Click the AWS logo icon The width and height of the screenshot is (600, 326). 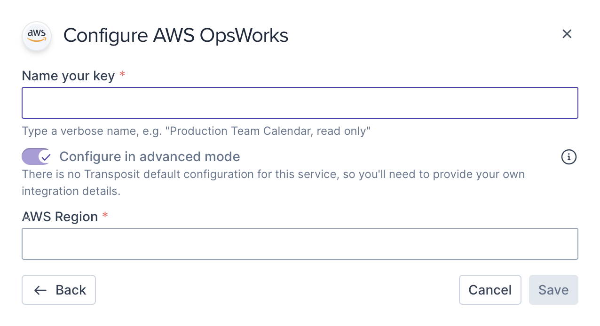(x=37, y=36)
